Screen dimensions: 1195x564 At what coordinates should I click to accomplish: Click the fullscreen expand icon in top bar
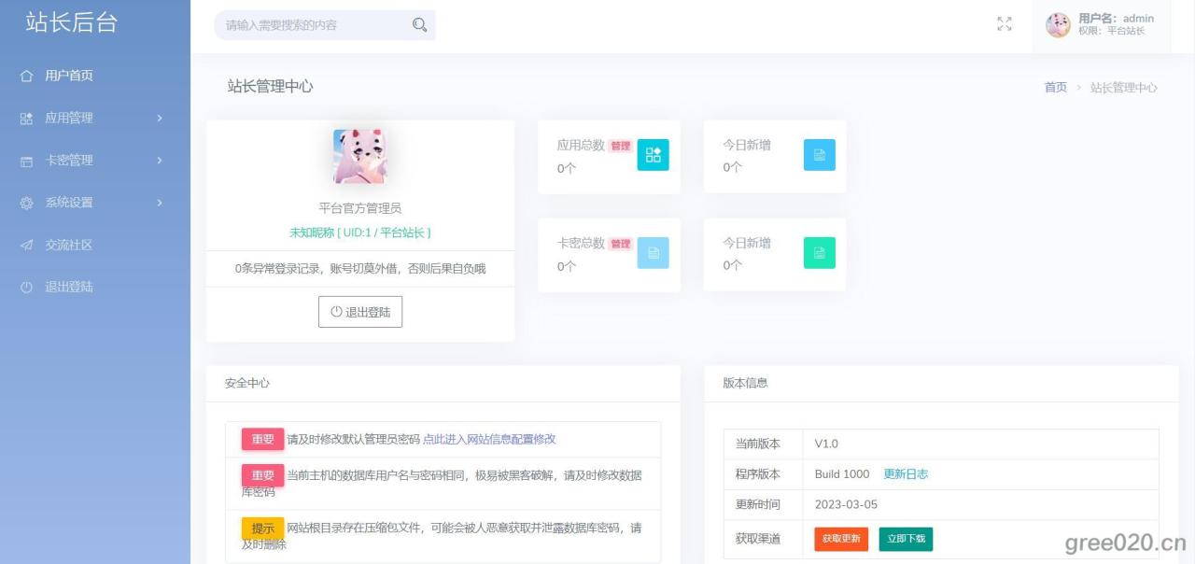click(x=1004, y=24)
